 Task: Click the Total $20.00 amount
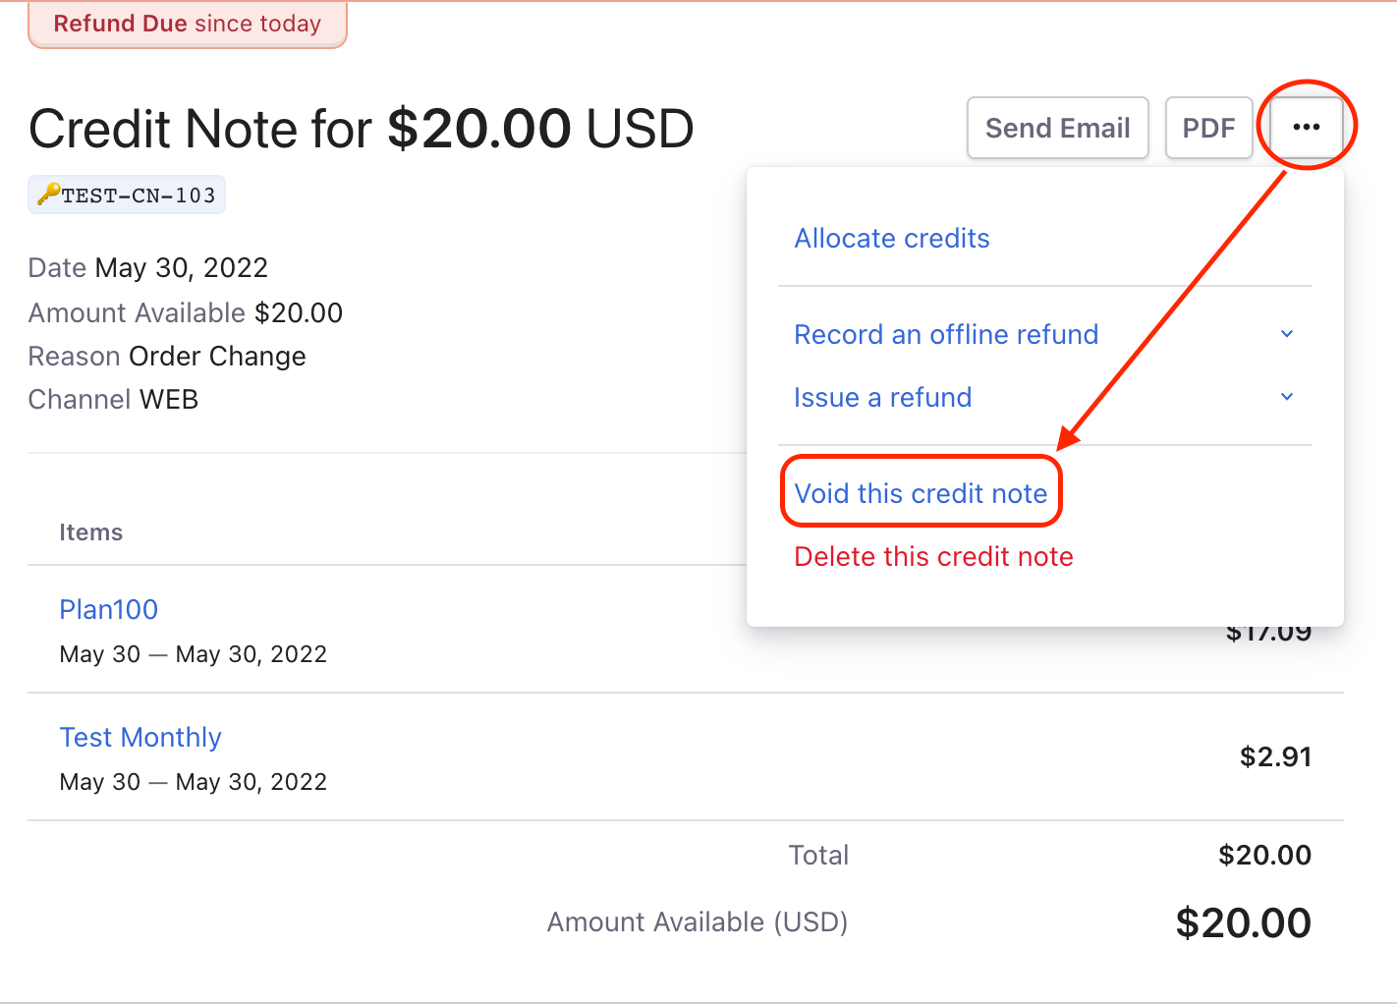tap(1264, 855)
